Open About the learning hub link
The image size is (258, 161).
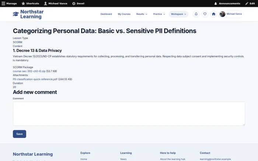click(172, 159)
